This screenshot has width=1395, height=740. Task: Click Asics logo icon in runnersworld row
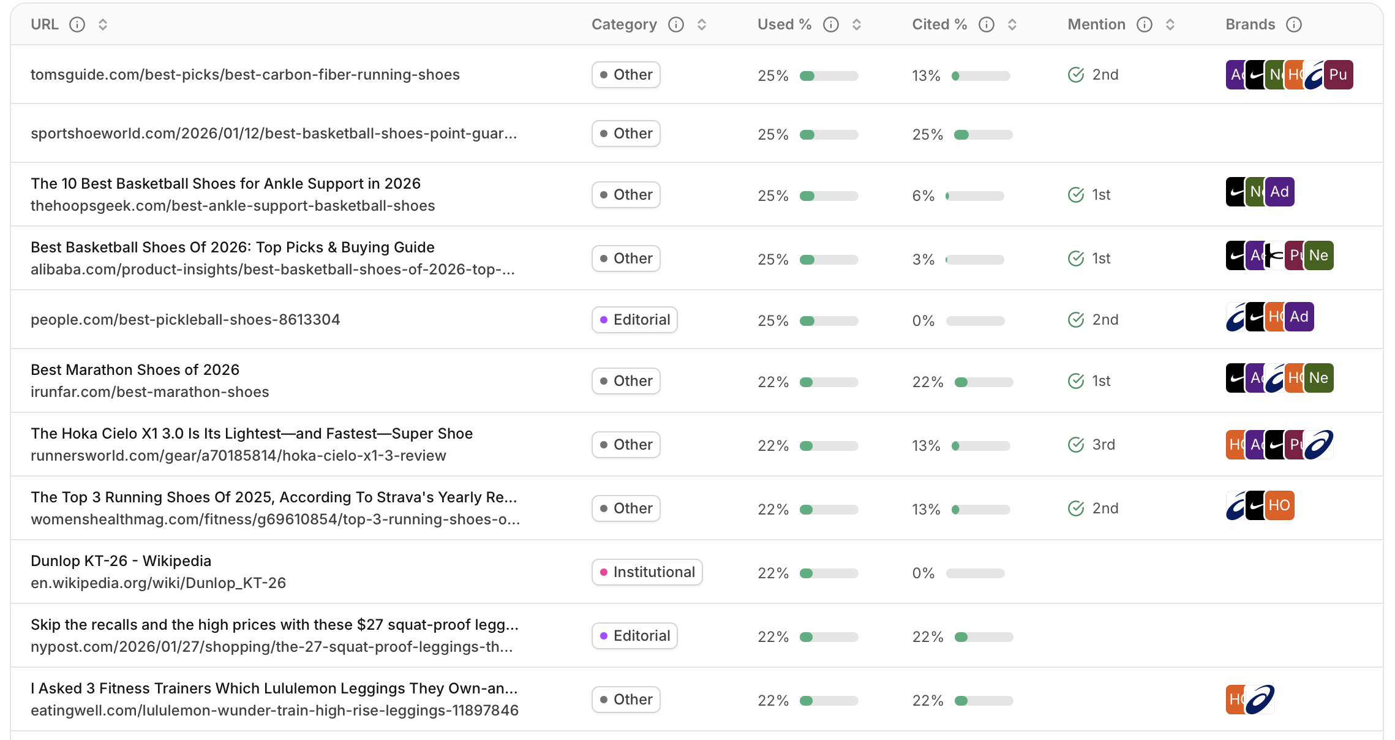pos(1319,444)
